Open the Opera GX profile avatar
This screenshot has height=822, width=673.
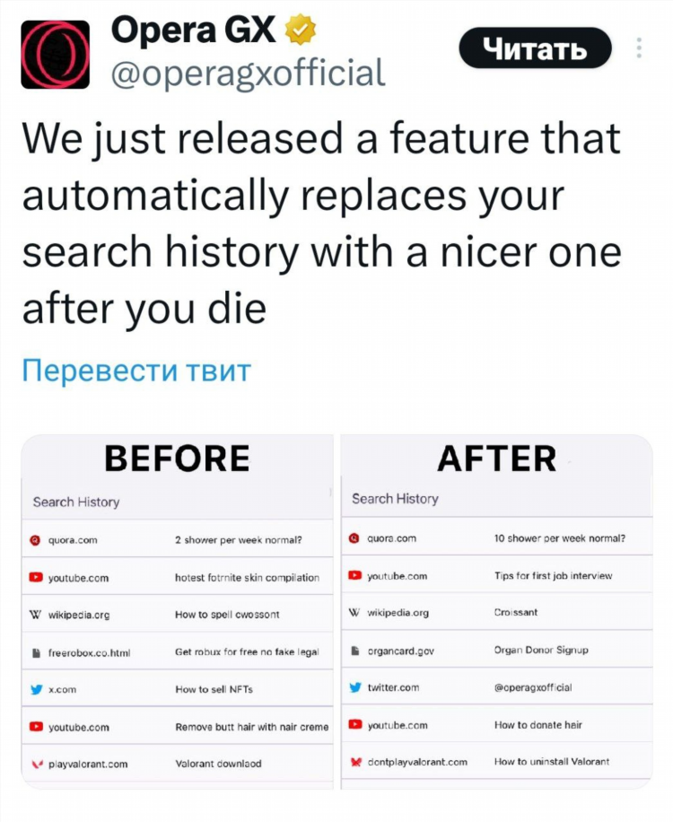tap(55, 55)
